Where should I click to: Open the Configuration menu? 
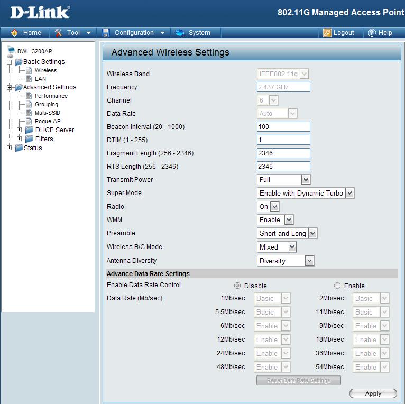point(134,33)
